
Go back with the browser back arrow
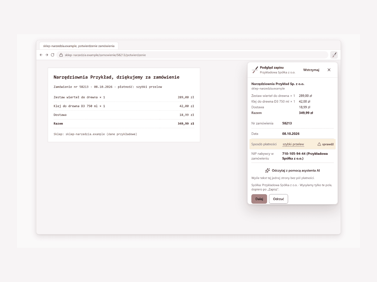pos(41,55)
